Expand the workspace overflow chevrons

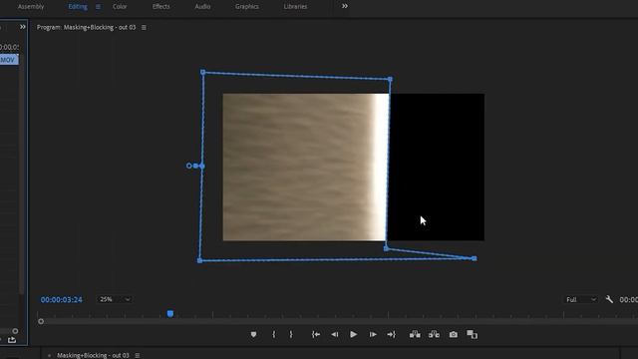pyautogui.click(x=345, y=6)
